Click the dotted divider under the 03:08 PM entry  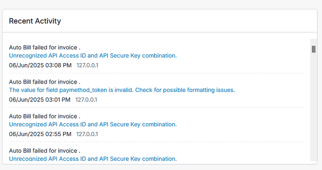point(156,73)
